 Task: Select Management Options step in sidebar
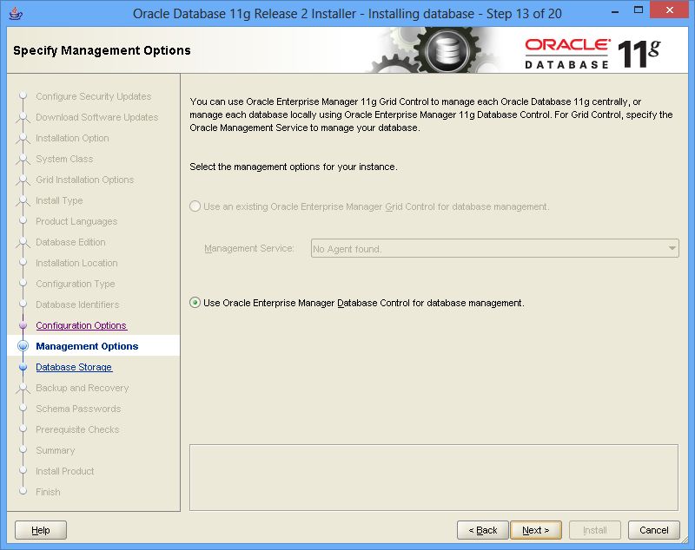click(87, 346)
